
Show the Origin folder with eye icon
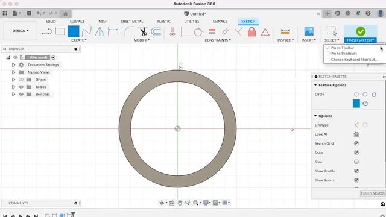point(21,80)
